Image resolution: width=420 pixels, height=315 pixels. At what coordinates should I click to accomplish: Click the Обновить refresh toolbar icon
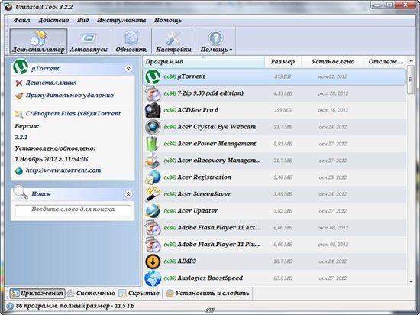tap(131, 41)
